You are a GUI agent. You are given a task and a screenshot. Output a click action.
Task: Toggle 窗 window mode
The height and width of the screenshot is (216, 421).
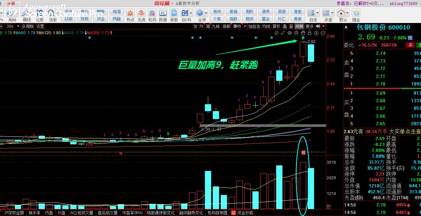click(291, 26)
